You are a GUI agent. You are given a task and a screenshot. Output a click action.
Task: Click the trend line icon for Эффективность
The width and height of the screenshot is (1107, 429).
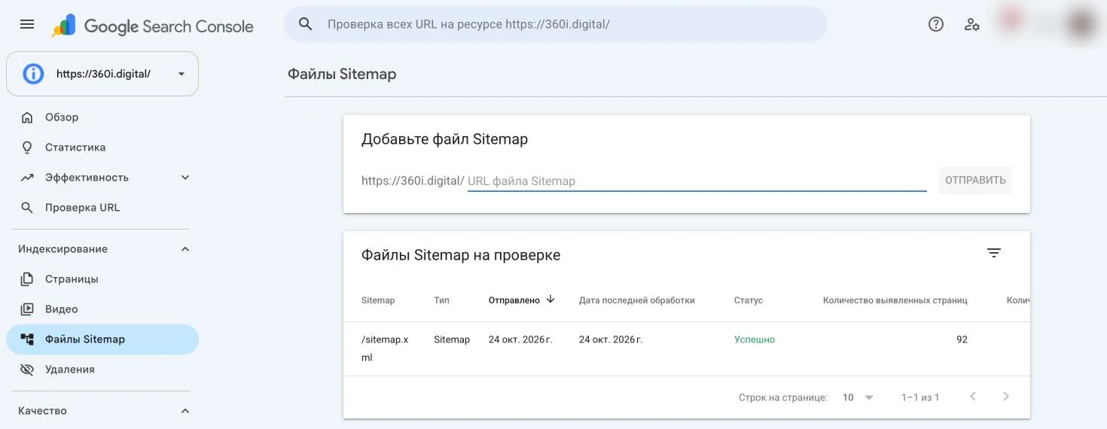[x=27, y=178]
